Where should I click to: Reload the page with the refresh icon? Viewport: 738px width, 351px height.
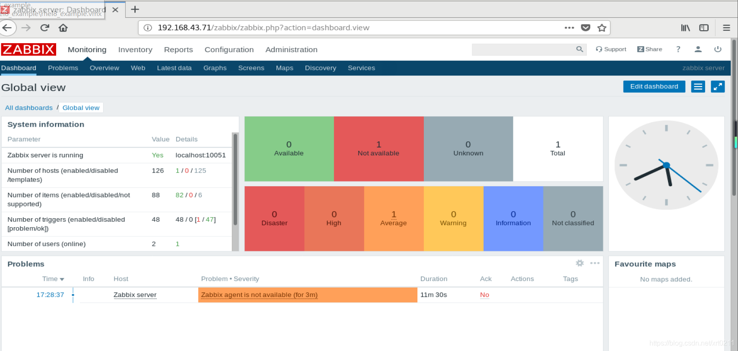pyautogui.click(x=45, y=28)
